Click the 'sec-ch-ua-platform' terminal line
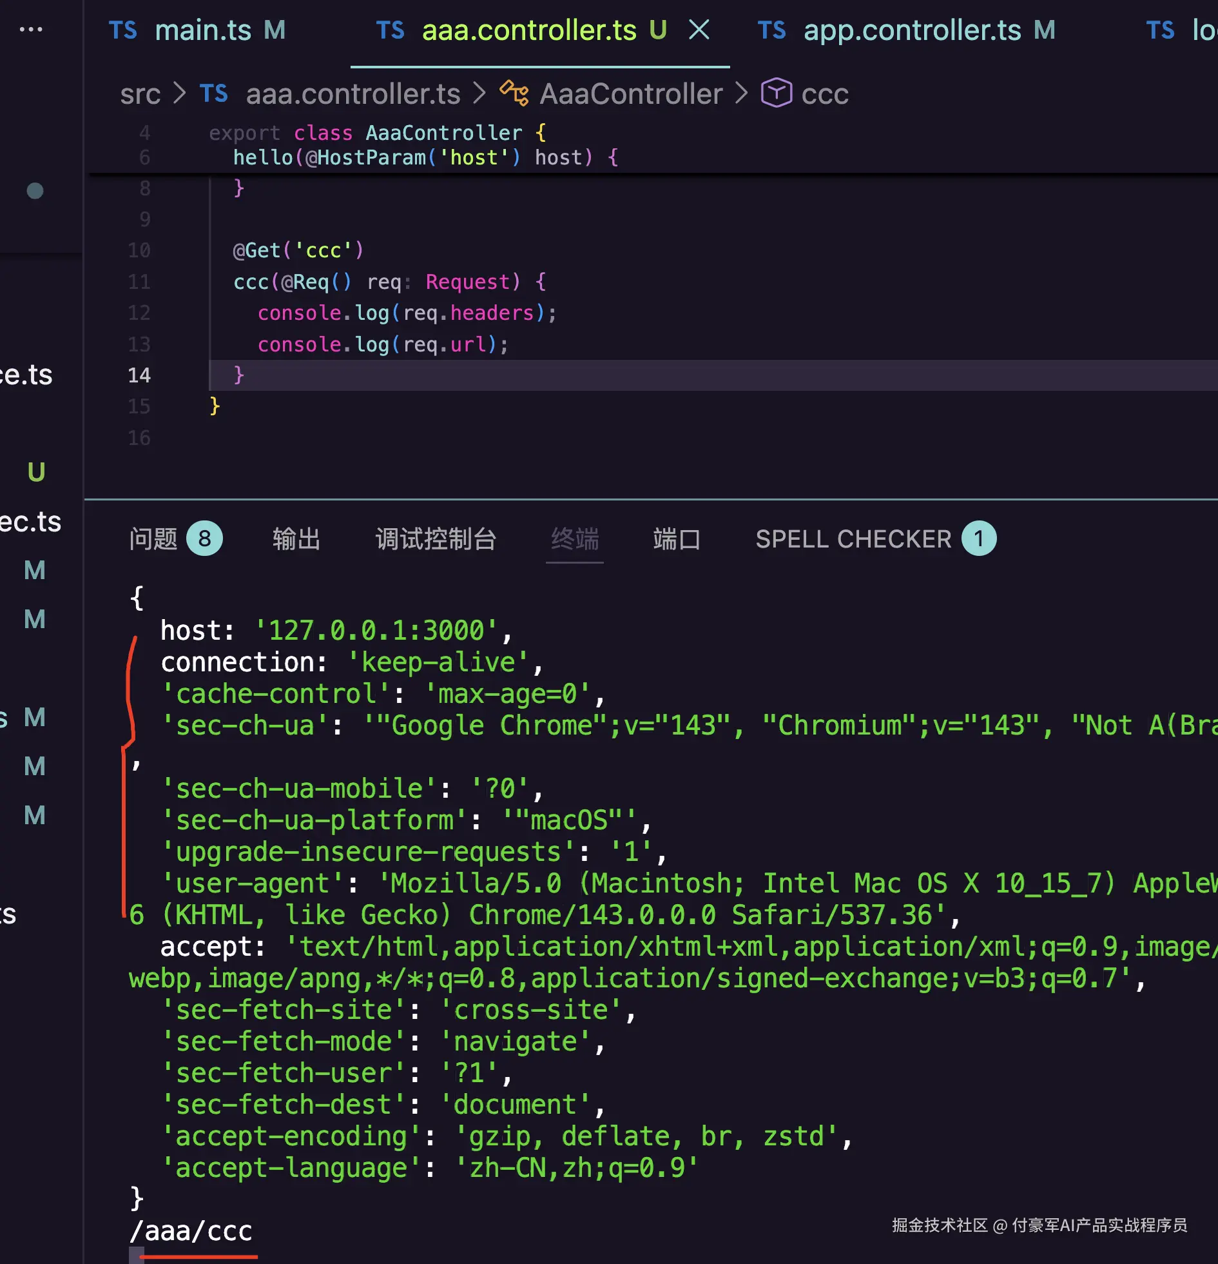Viewport: 1218px width, 1264px height. click(x=406, y=820)
